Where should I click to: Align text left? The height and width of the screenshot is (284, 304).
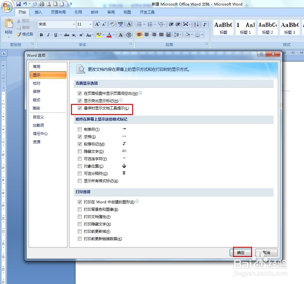[140, 35]
